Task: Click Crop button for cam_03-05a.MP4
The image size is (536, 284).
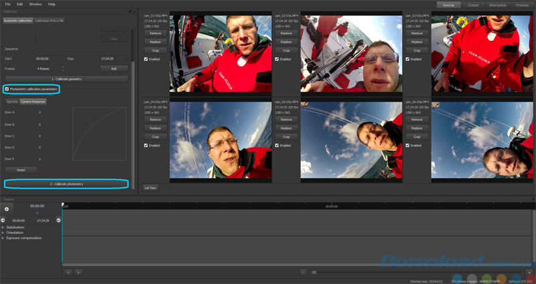Action: click(417, 50)
